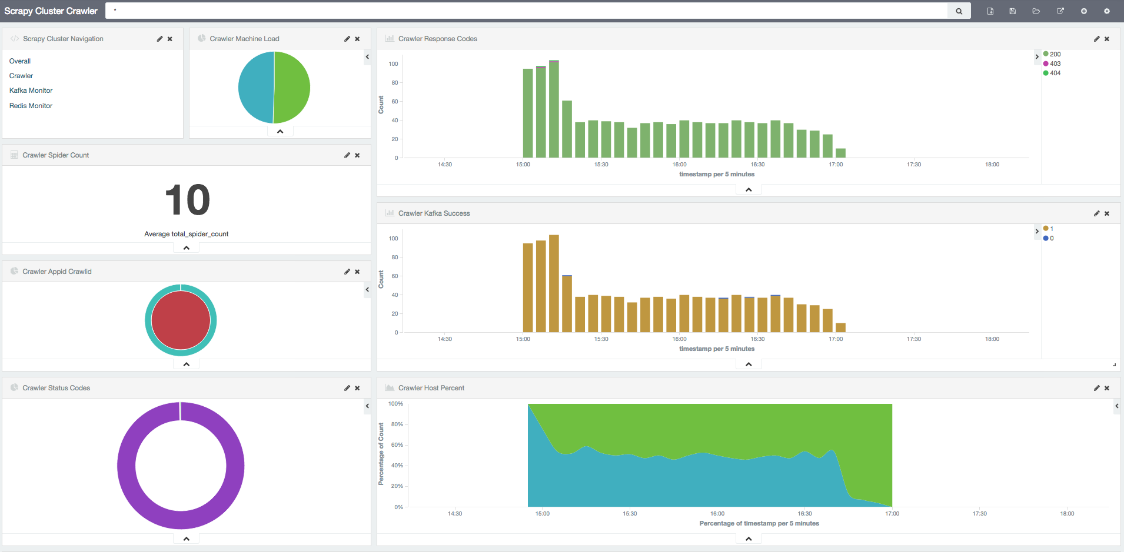
Task: Open a saved dashboard via folder icon
Action: point(1036,11)
